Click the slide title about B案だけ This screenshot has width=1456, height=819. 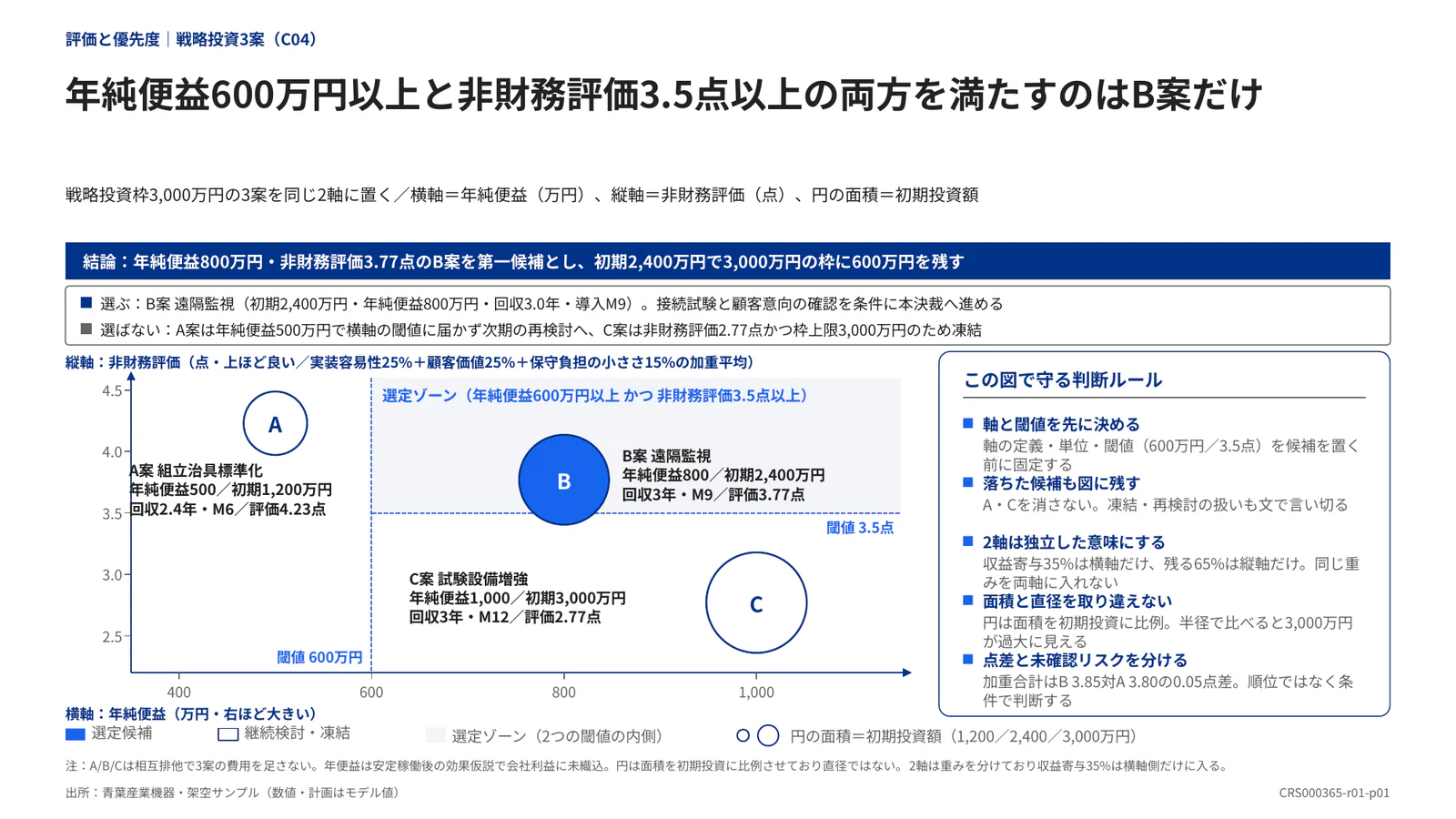(x=664, y=95)
